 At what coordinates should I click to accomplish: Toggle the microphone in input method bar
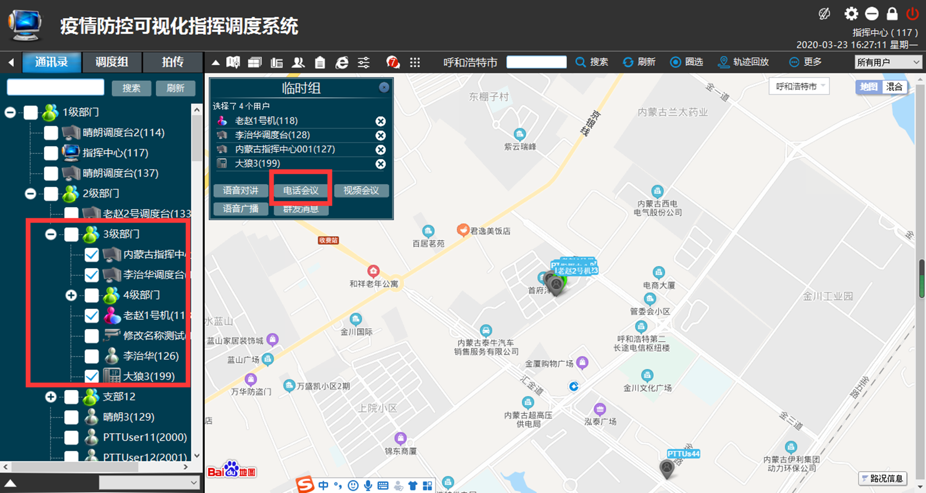click(x=368, y=485)
